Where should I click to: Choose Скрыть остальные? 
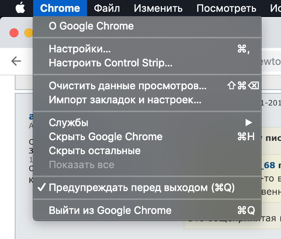[147, 150]
